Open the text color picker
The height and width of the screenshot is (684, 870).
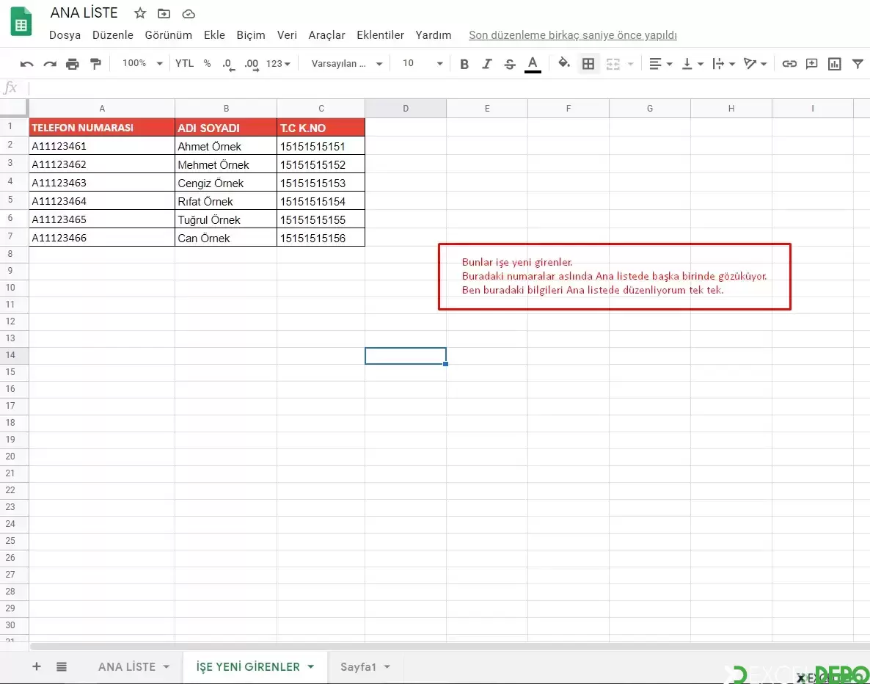(533, 64)
